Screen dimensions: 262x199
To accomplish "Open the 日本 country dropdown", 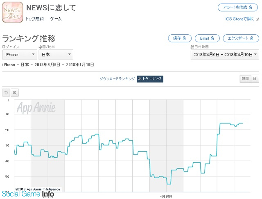I will coord(56,54).
